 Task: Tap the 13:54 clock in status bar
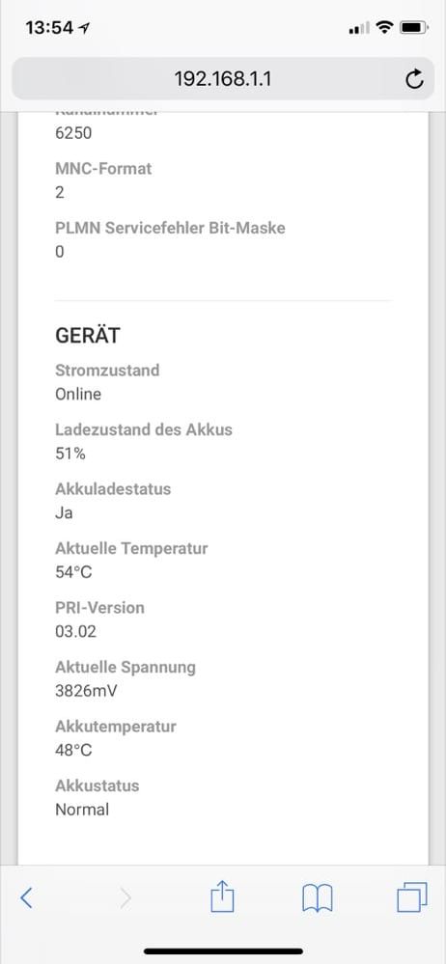pyautogui.click(x=49, y=28)
